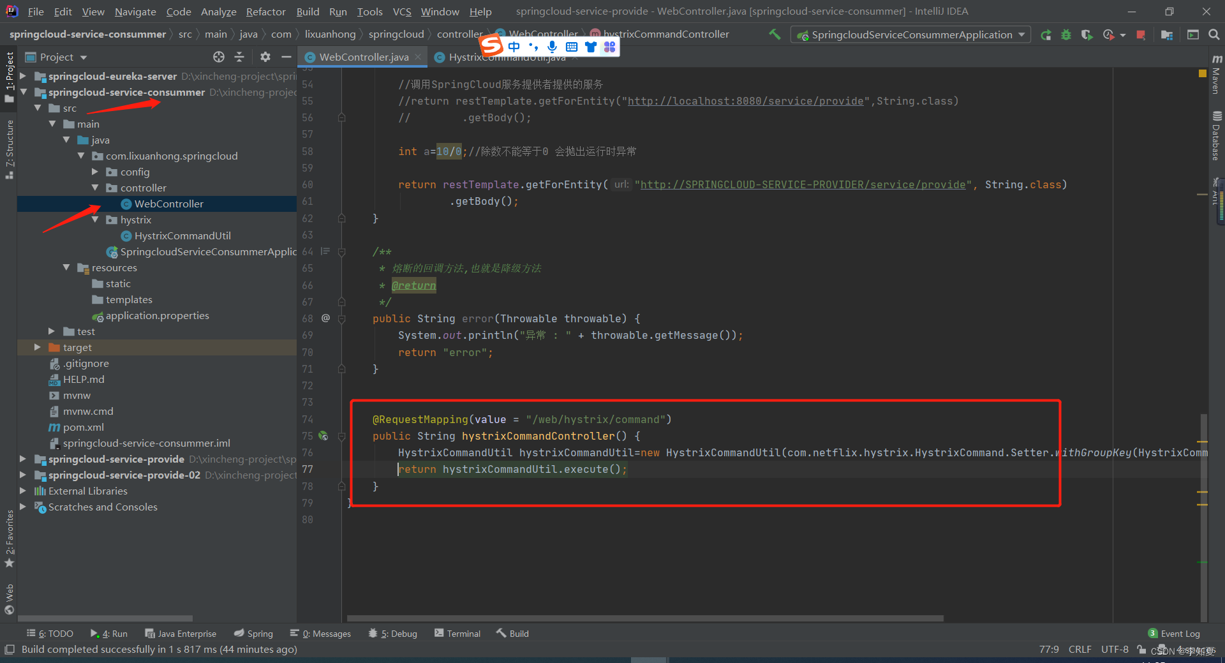Run with Coverage shield icon
Image resolution: width=1225 pixels, height=663 pixels.
[1087, 35]
